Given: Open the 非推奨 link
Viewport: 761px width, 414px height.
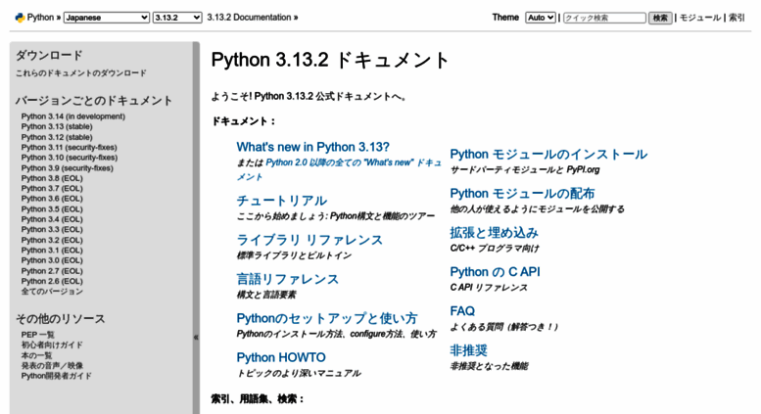Looking at the screenshot, I should (469, 350).
